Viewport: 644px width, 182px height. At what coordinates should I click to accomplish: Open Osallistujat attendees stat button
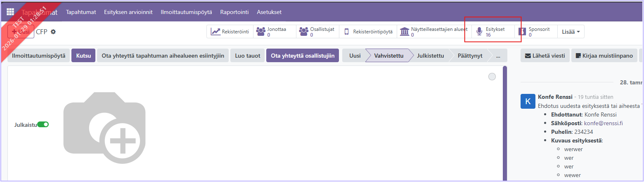(x=317, y=32)
